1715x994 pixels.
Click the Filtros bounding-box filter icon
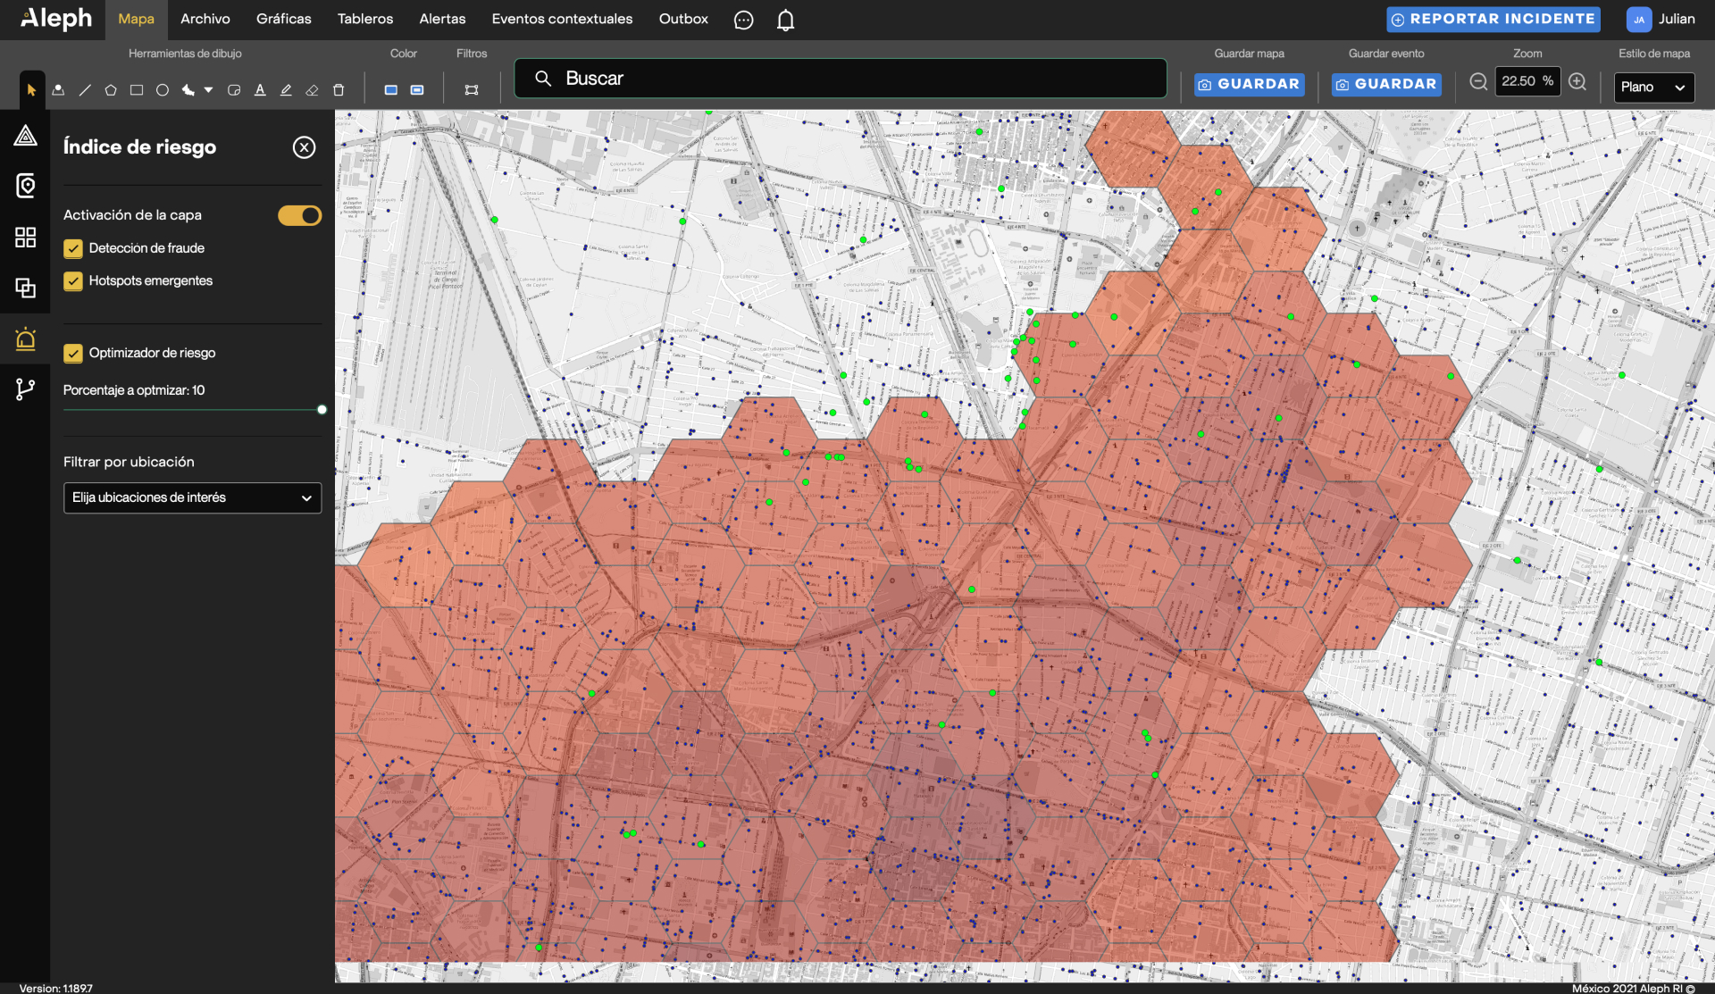tap(472, 89)
